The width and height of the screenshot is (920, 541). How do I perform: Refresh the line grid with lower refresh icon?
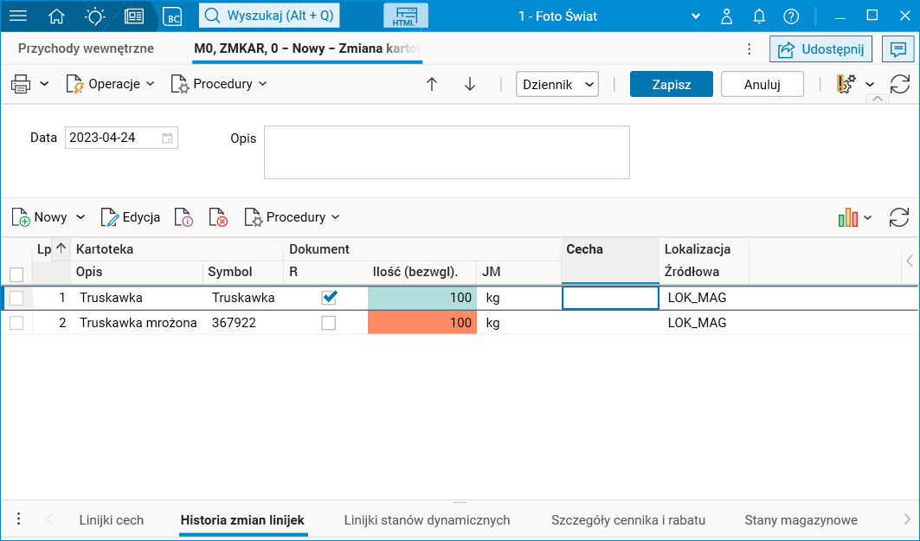coord(899,217)
